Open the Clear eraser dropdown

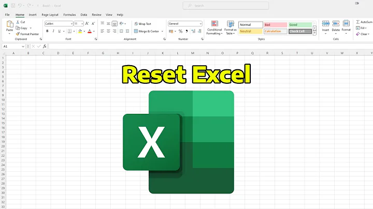(363, 34)
